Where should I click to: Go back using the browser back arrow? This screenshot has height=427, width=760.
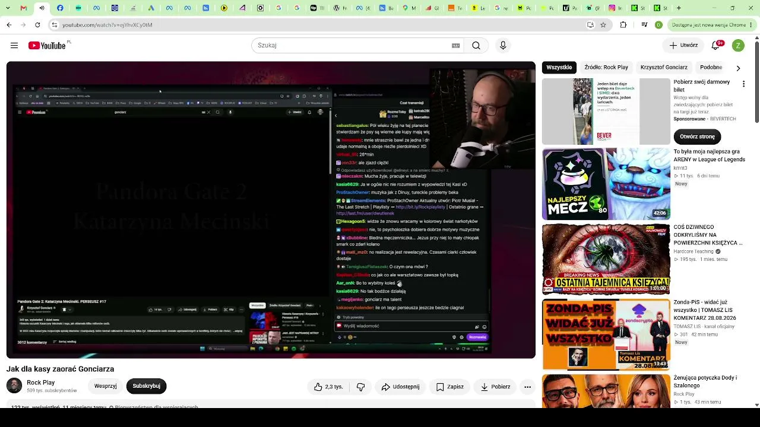(x=9, y=25)
